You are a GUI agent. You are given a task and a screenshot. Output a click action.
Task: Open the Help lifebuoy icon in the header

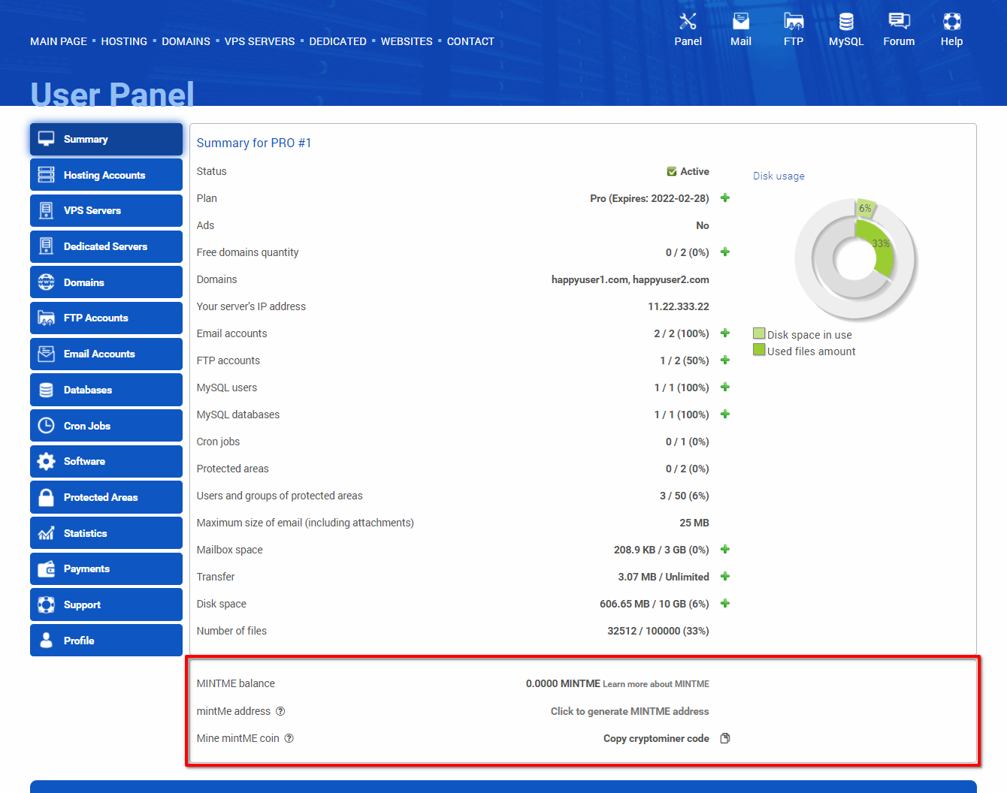click(x=952, y=21)
